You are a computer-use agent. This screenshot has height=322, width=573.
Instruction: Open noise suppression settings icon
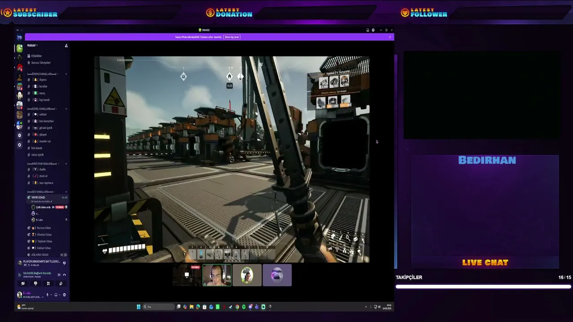coord(59,275)
